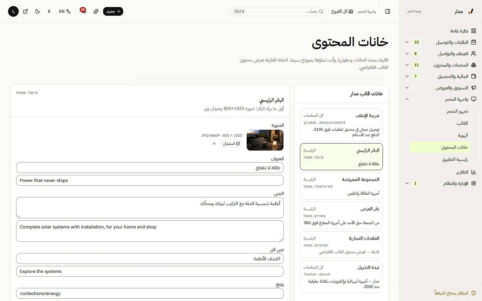Expand المالية والتحصيل section
The width and height of the screenshot is (482, 301).
[440, 76]
